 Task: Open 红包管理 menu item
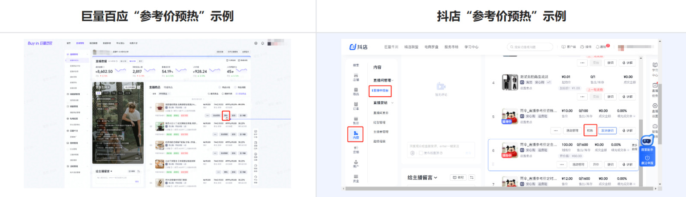click(379, 122)
